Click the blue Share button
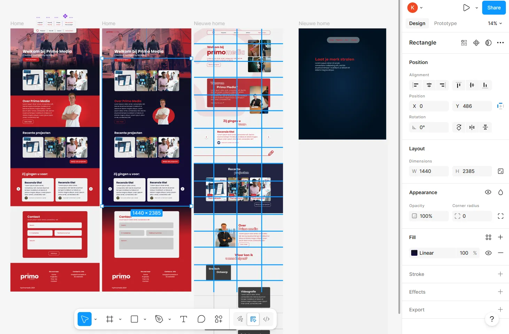The image size is (509, 334). pos(494,8)
